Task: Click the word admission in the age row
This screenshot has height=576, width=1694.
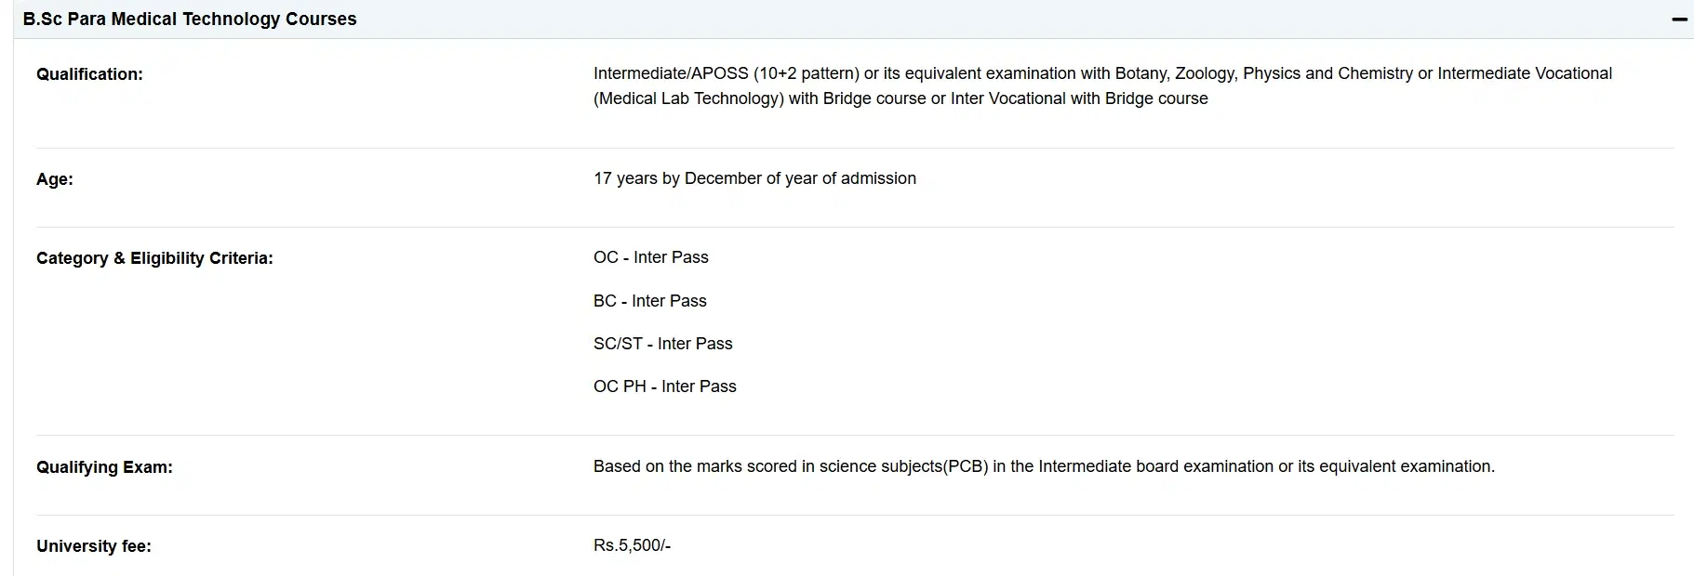Action: [878, 178]
